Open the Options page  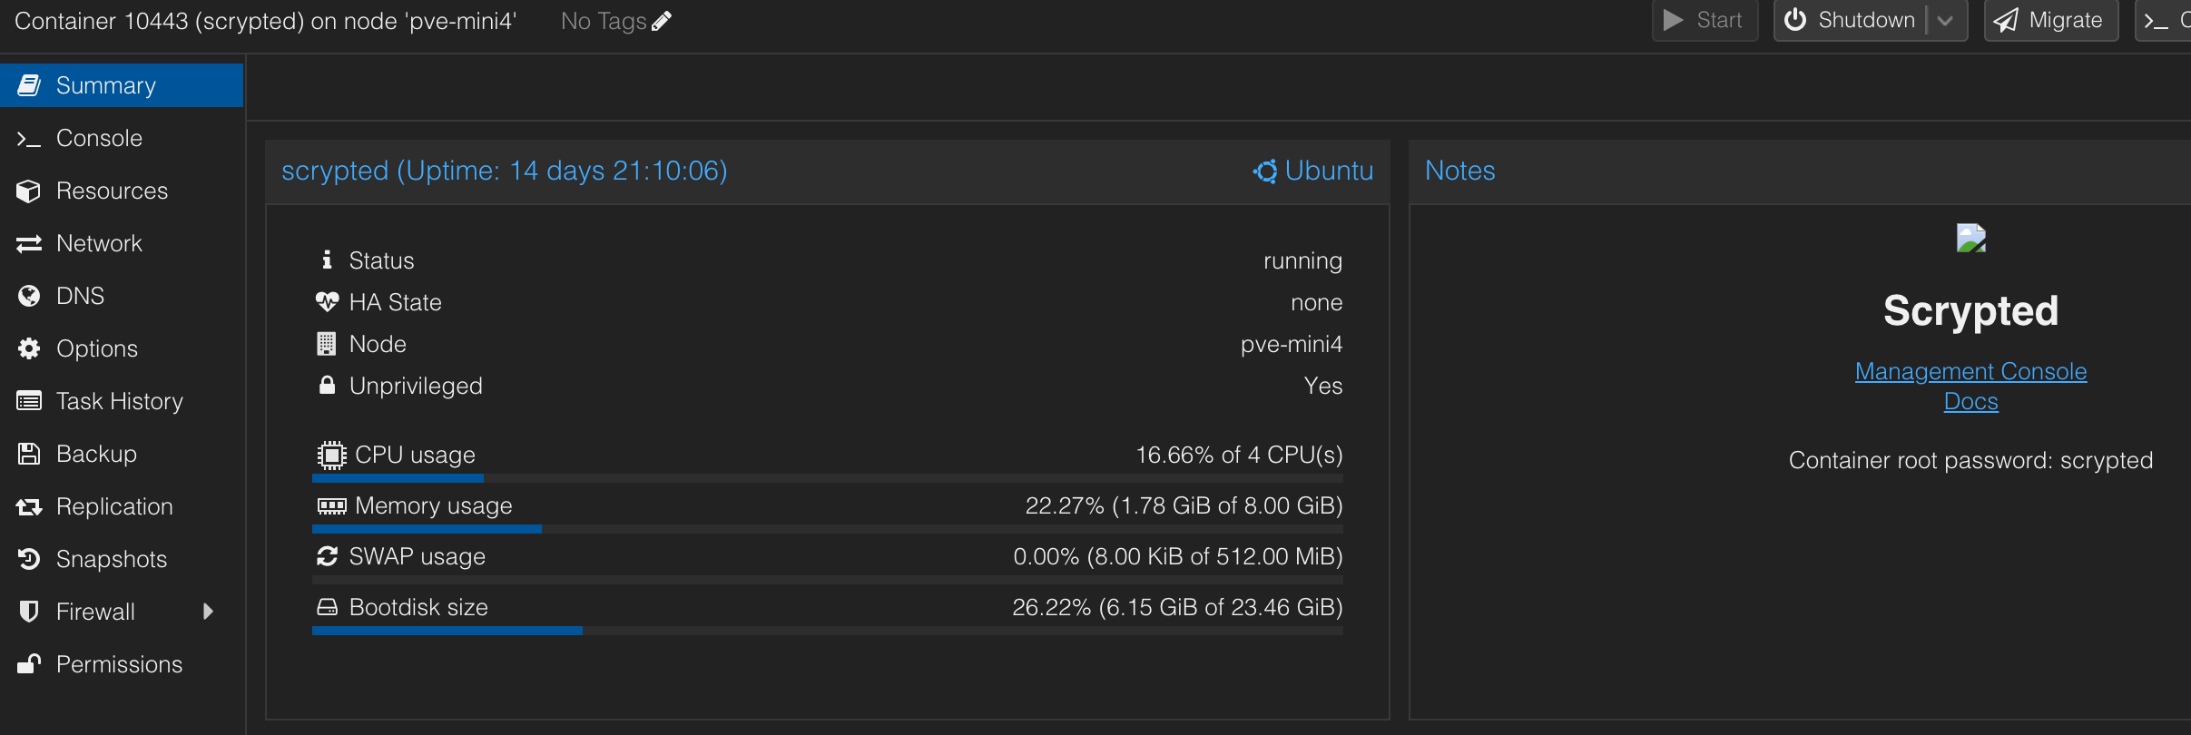(122, 348)
